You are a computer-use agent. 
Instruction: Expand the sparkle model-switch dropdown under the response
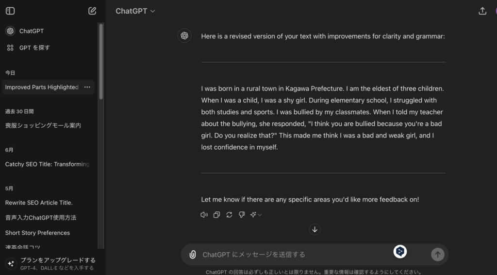point(256,215)
